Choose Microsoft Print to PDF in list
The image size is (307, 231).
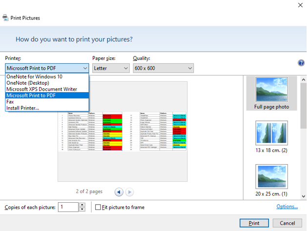pyautogui.click(x=47, y=96)
